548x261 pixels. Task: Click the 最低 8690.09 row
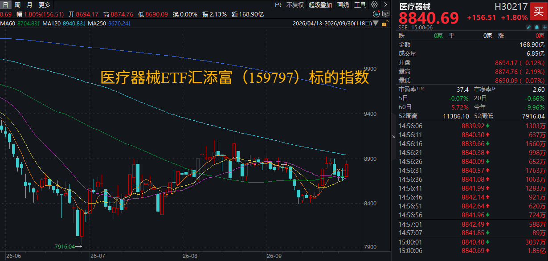coord(471,80)
